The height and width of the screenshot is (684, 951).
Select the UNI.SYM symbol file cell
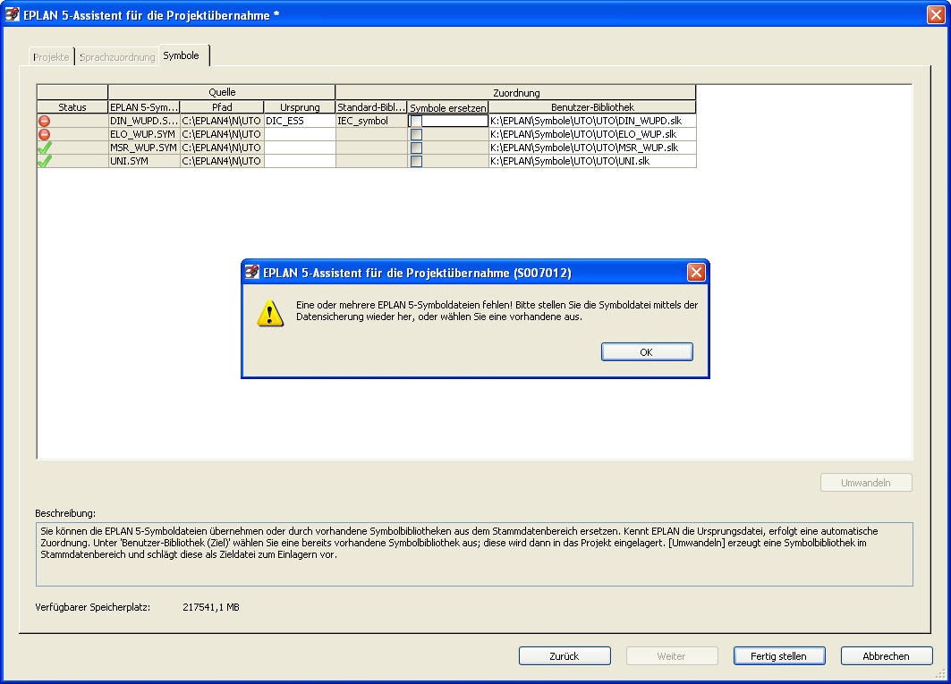point(144,161)
